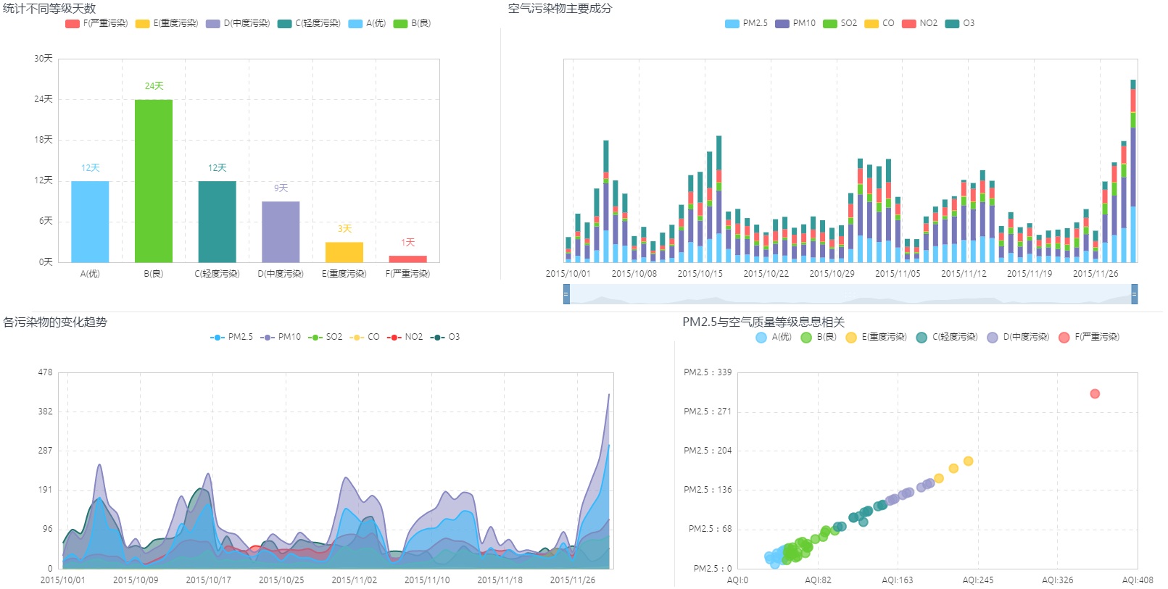The height and width of the screenshot is (589, 1168).
Task: Toggle NO2 legend in stacked bar chart
Action: pyautogui.click(x=919, y=23)
